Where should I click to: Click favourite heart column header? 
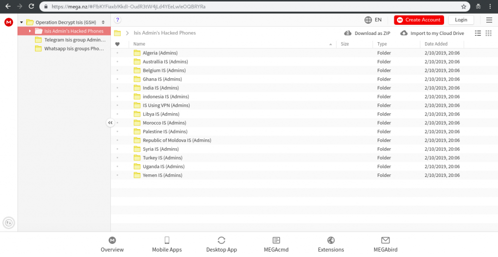tap(117, 44)
